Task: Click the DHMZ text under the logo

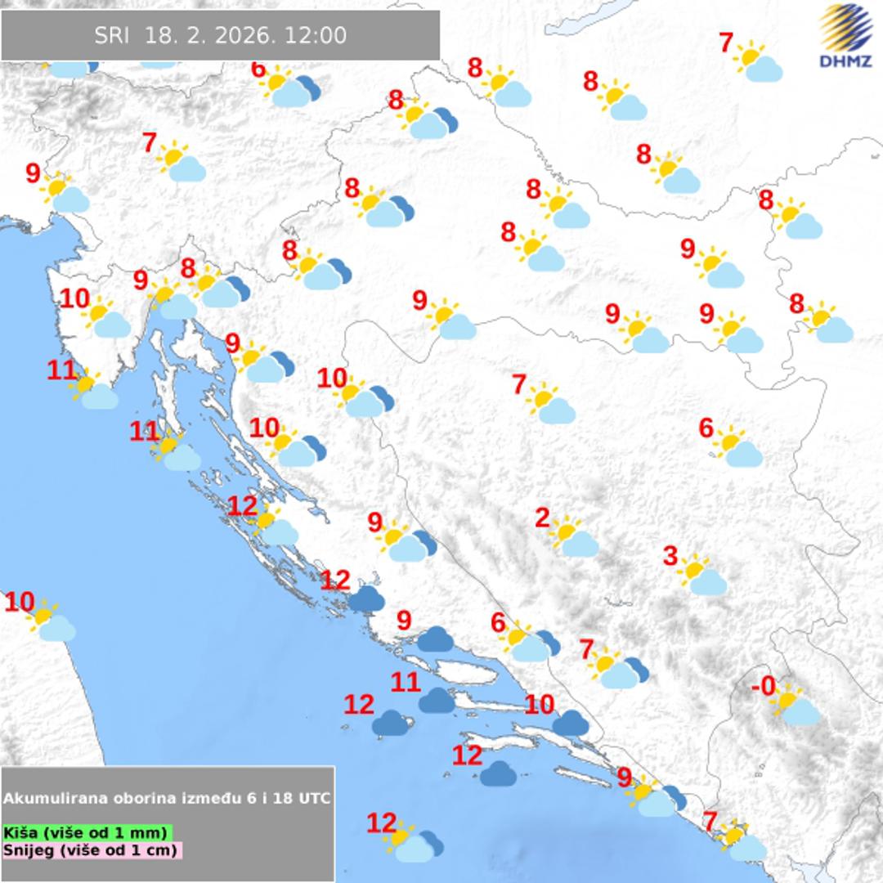Action: [x=846, y=61]
